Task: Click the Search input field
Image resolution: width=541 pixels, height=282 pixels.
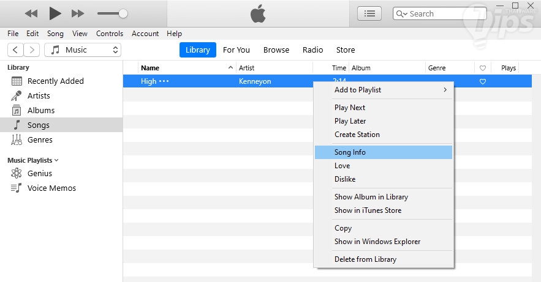Action: coord(439,14)
